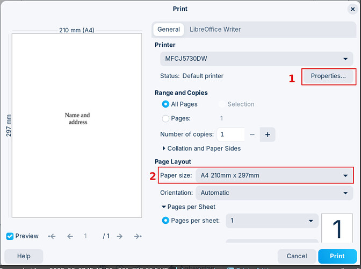This screenshot has height=269, width=361.
Task: Select the All Pages radio button
Action: click(165, 104)
